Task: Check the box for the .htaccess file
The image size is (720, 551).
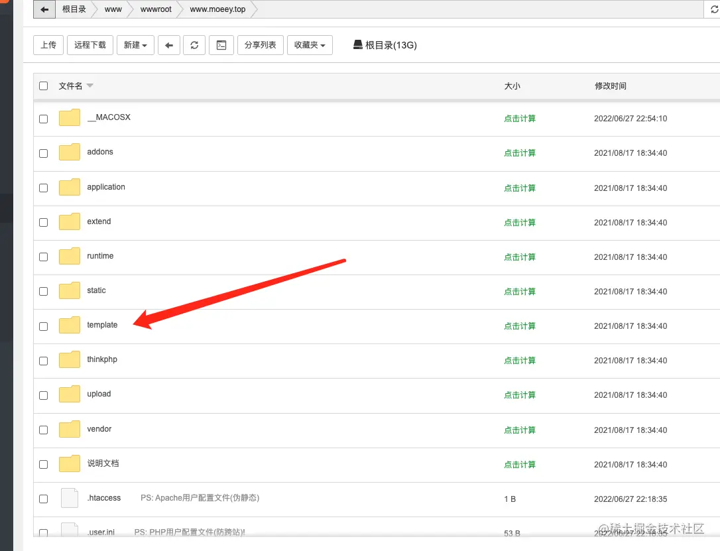Action: pos(44,499)
